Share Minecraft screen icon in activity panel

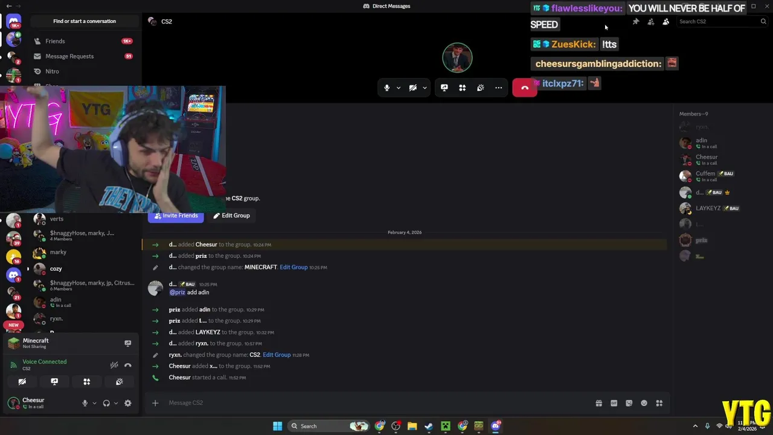[x=127, y=343]
